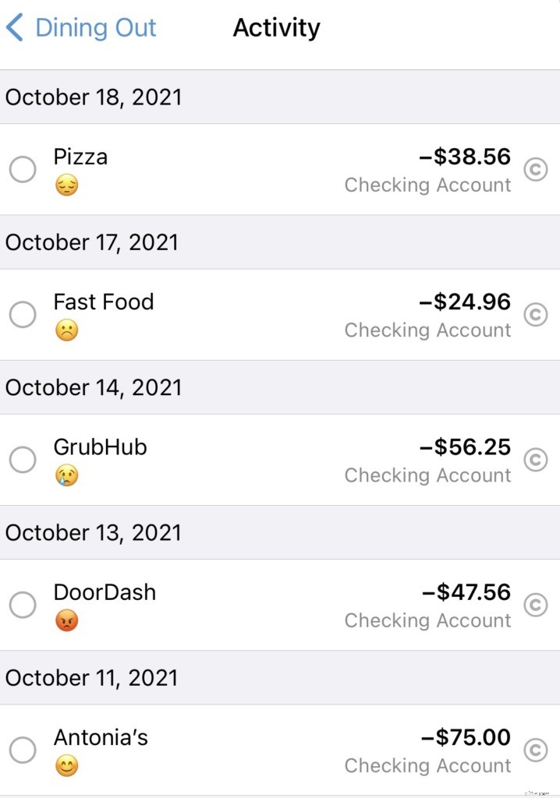The height and width of the screenshot is (798, 560).
Task: Tap the October 13, 2021 section header
Action: [94, 533]
